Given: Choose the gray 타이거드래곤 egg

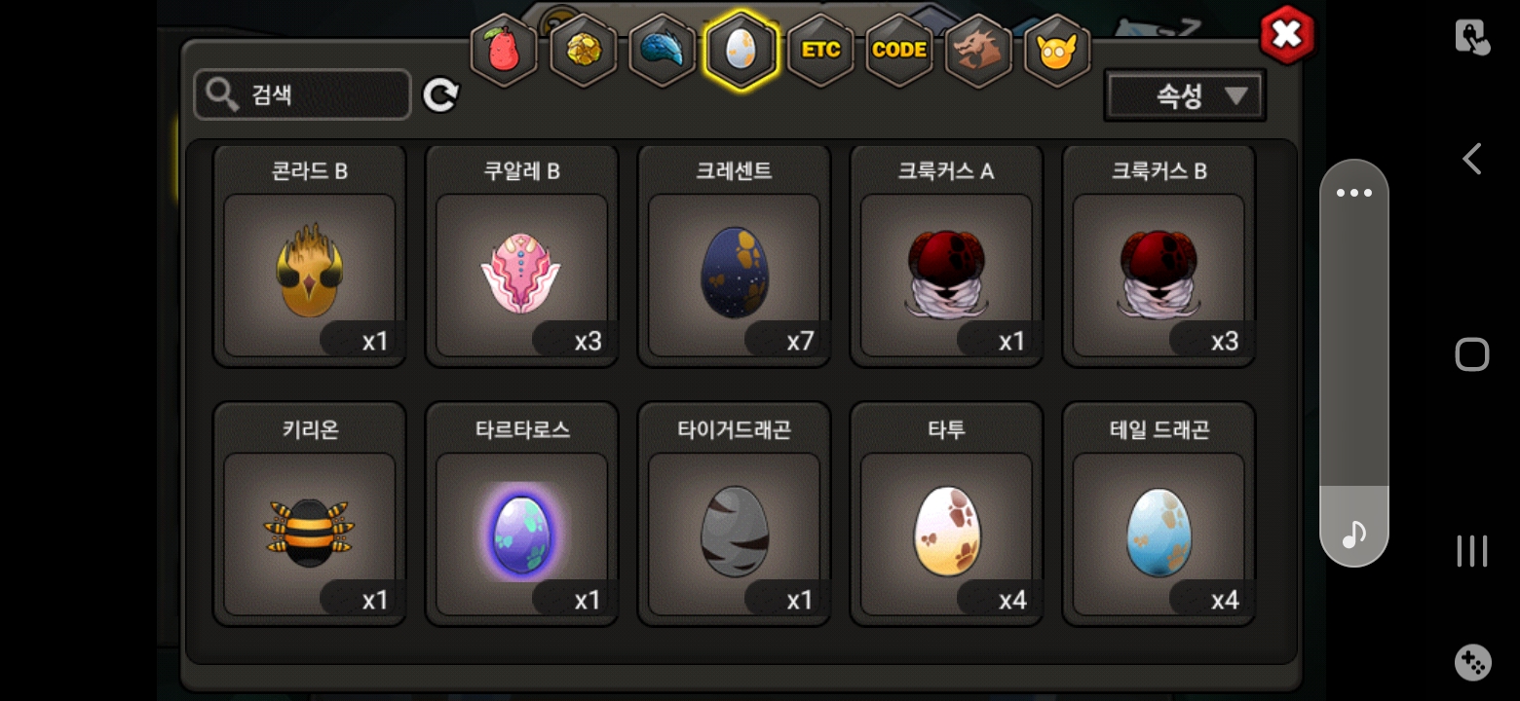Looking at the screenshot, I should (x=735, y=514).
